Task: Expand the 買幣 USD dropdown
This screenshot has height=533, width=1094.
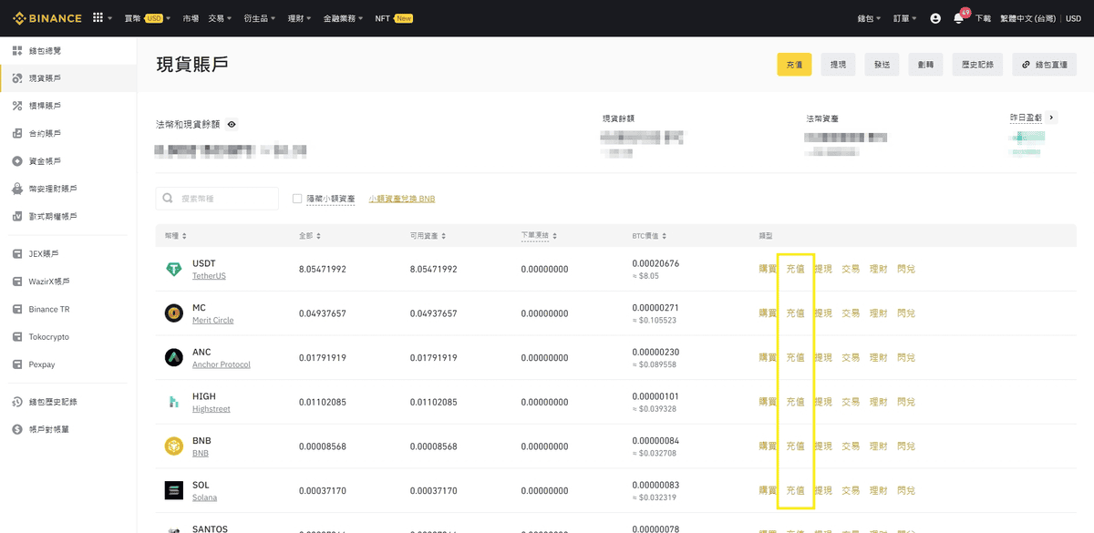Action: pos(146,18)
